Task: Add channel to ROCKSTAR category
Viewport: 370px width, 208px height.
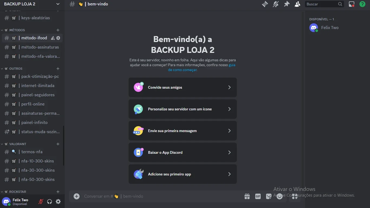Action: pyautogui.click(x=58, y=192)
